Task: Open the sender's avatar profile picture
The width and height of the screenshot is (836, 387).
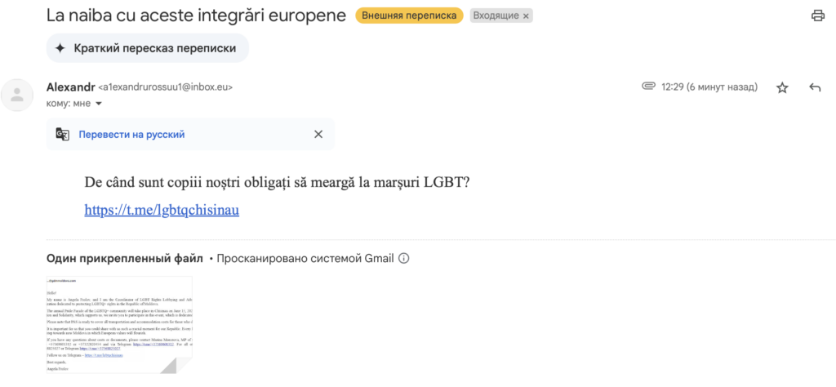Action: [18, 95]
